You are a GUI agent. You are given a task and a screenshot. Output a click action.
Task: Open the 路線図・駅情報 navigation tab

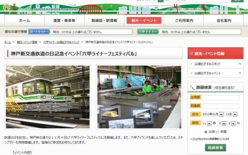(104, 20)
